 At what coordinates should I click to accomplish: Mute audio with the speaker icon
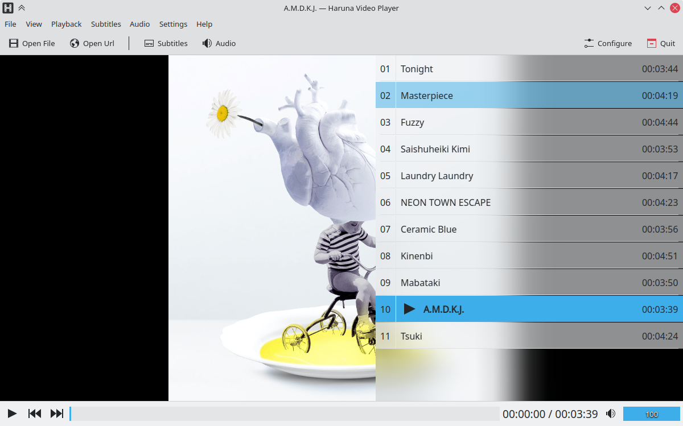[x=611, y=413]
